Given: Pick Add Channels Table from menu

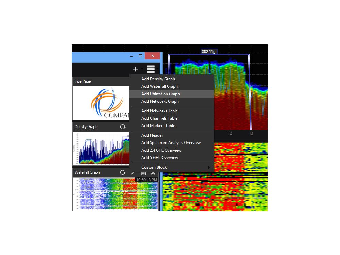Looking at the screenshot, I should [171, 118].
